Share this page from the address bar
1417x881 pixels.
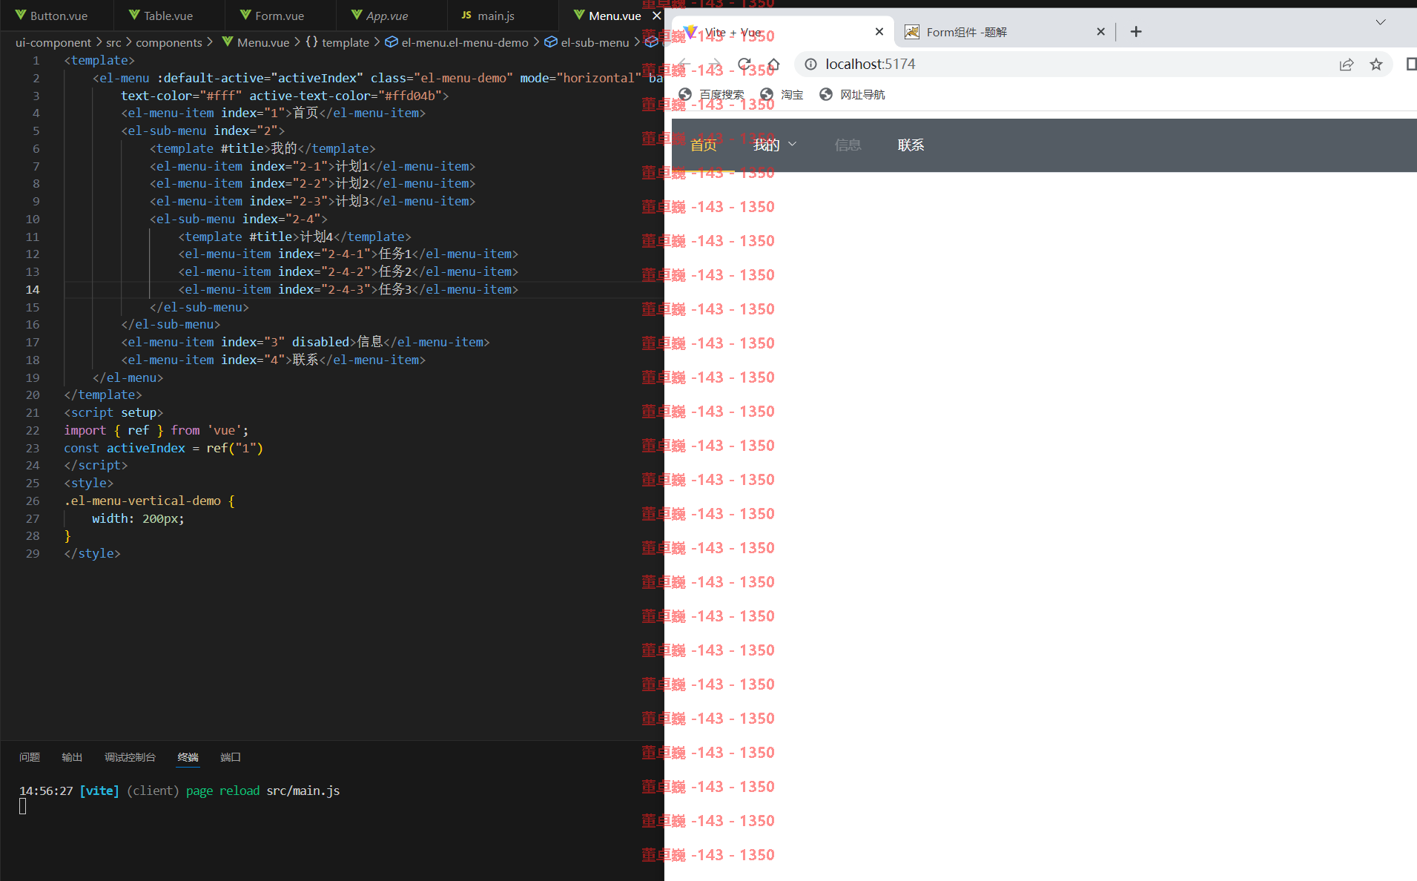(1347, 65)
